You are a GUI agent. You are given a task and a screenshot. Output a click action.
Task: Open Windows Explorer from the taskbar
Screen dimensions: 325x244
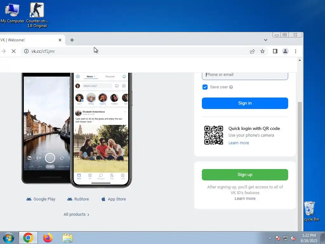(68, 238)
